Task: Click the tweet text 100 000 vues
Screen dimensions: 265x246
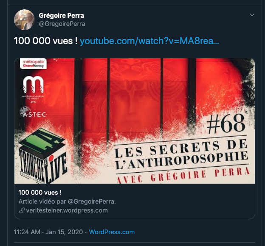Action: pyautogui.click(x=45, y=41)
